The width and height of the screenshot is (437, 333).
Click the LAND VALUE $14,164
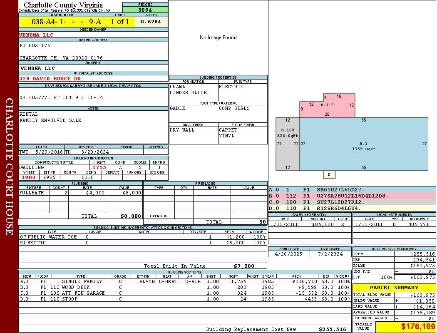(x=424, y=306)
